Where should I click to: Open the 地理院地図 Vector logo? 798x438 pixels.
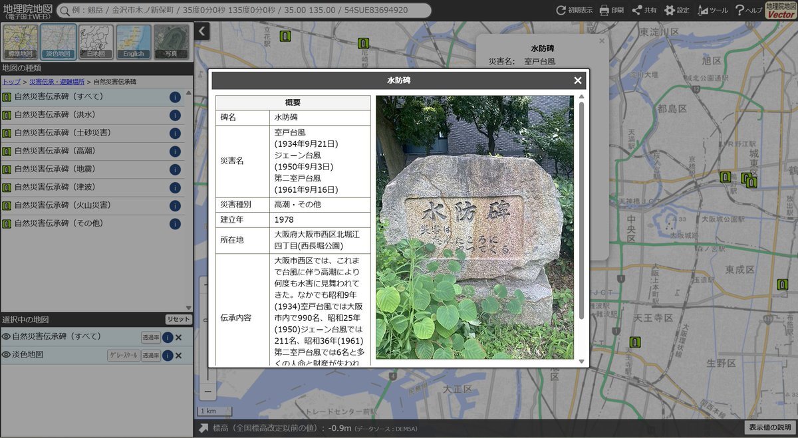coord(781,10)
